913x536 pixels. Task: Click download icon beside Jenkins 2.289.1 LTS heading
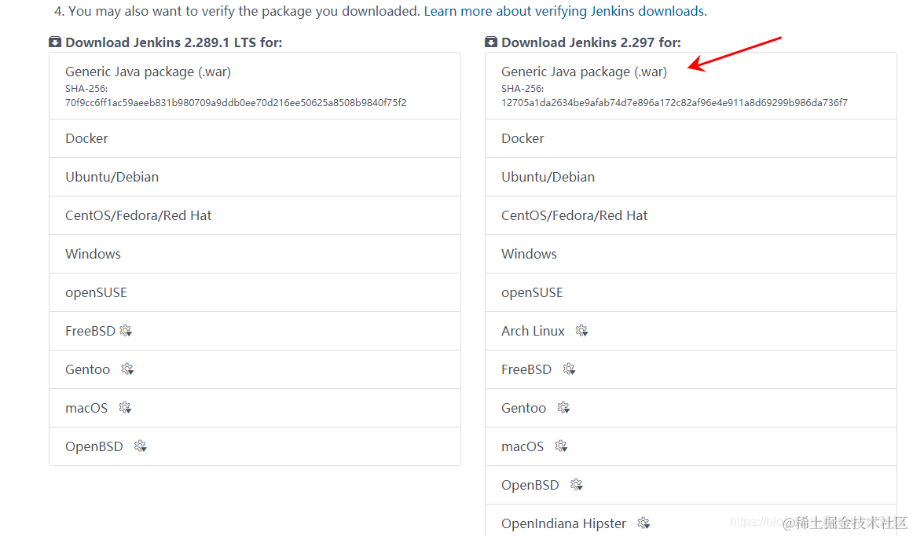[55, 42]
